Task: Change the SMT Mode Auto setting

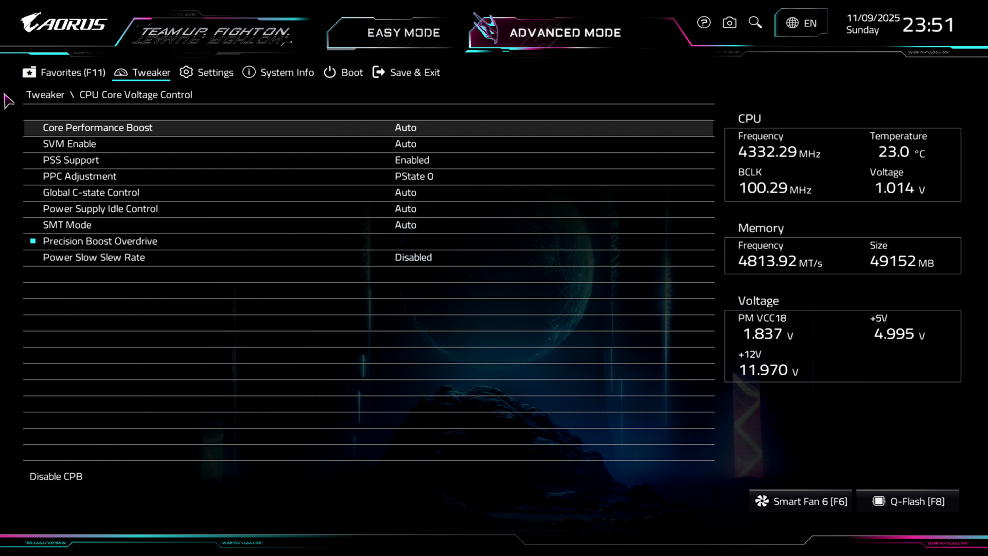Action: tap(405, 225)
